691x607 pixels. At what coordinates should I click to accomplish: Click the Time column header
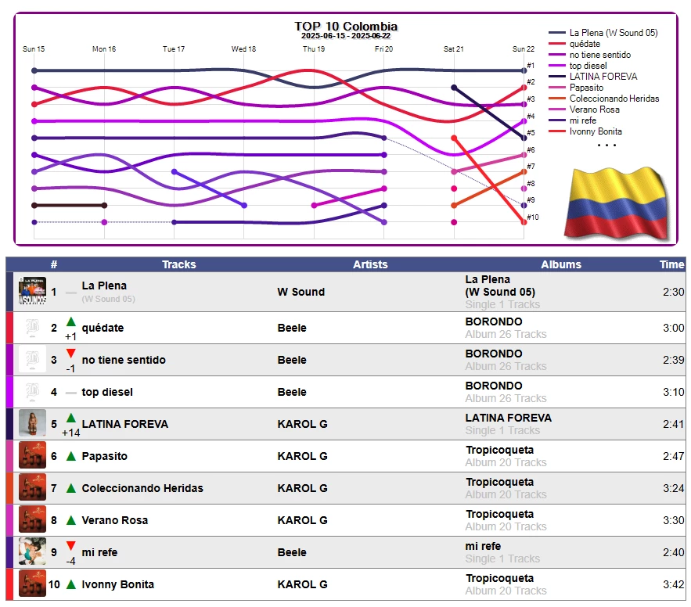tap(671, 264)
